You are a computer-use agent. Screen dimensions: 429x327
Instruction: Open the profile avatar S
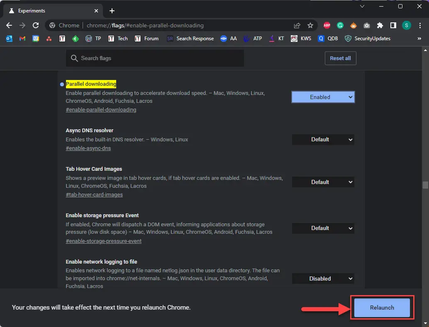[x=406, y=25]
